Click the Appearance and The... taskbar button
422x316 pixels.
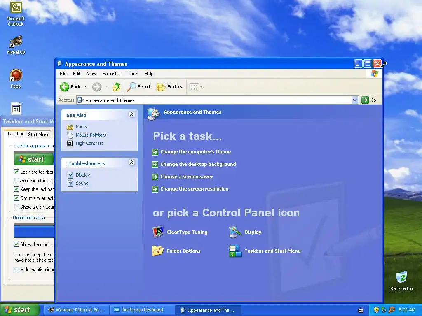tap(208, 310)
